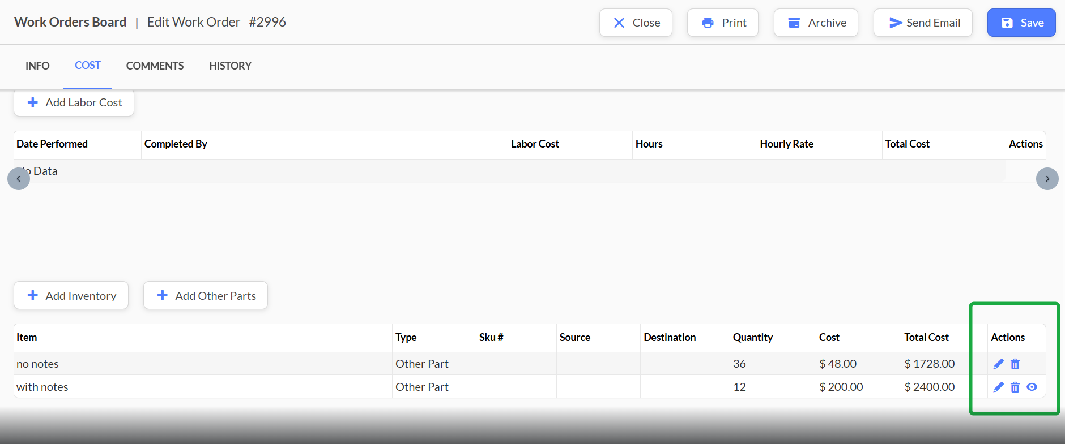
Task: Add an inventory item
Action: (x=71, y=295)
